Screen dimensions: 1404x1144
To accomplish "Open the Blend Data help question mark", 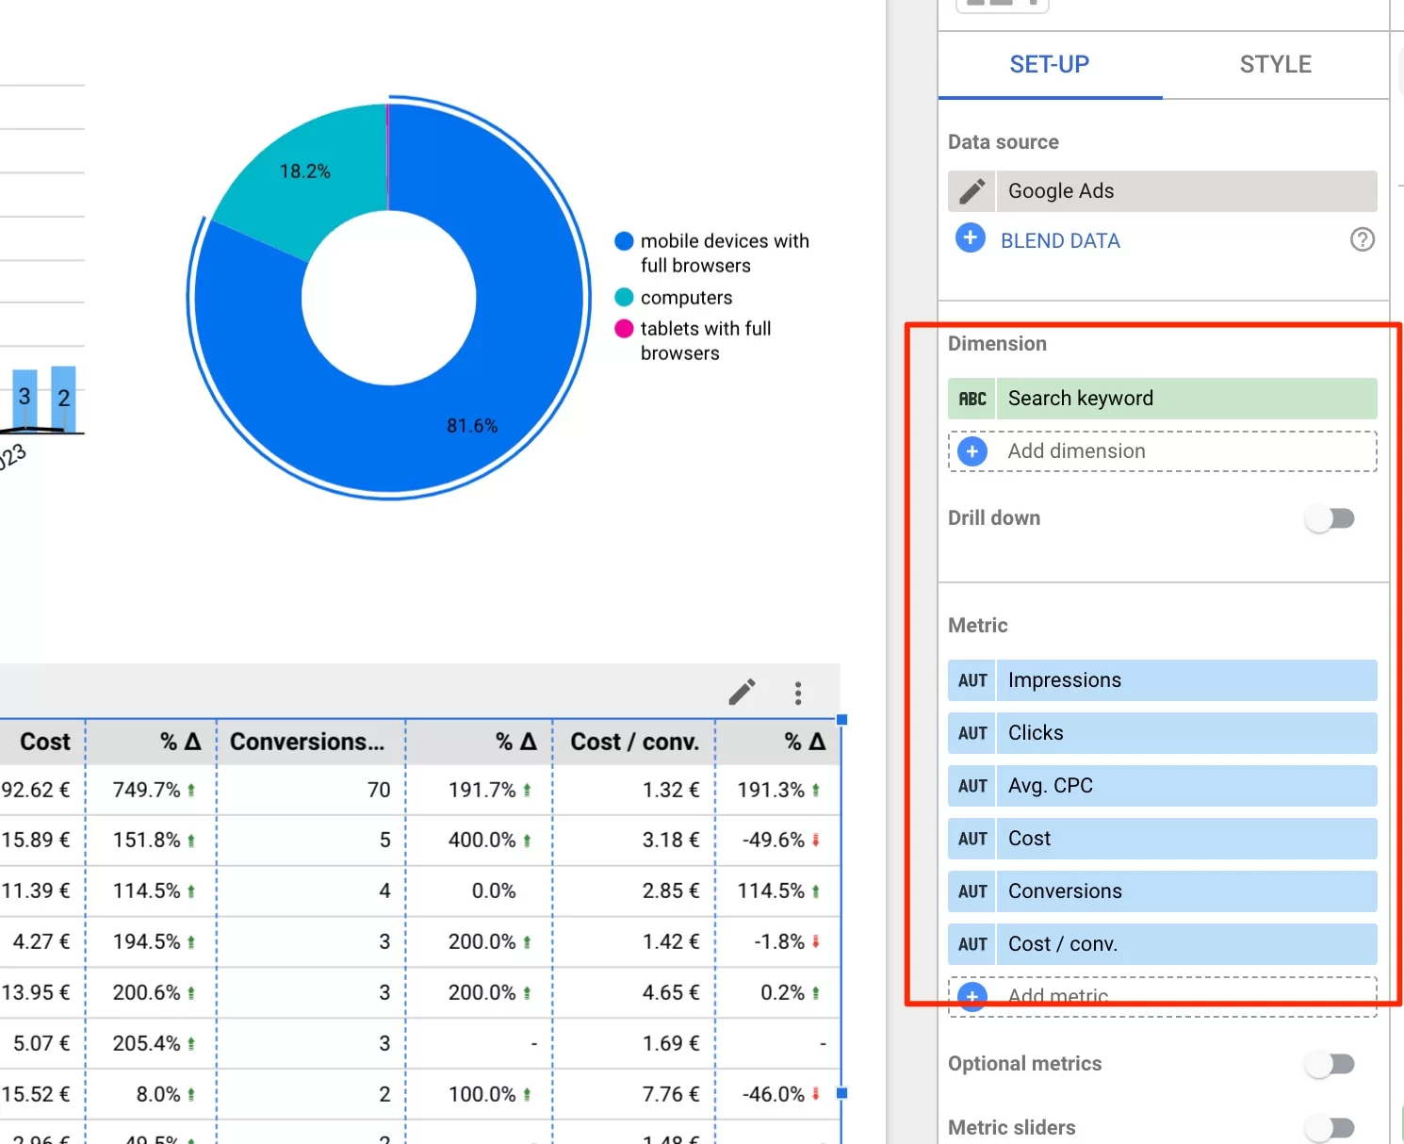I will click(1362, 240).
